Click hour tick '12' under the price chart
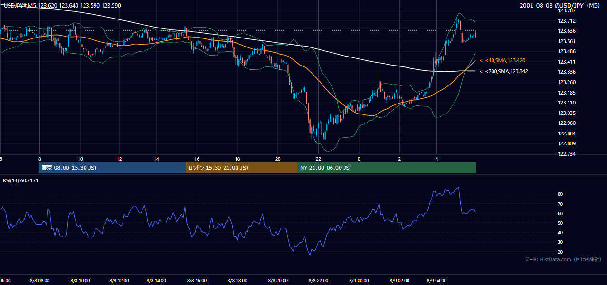Image resolution: width=607 pixels, height=285 pixels. (x=119, y=159)
